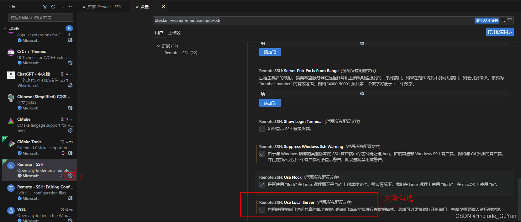The height and width of the screenshot is (222, 521).
Task: Open manage gear for ChatGPT - 中文版
Action: click(x=70, y=85)
